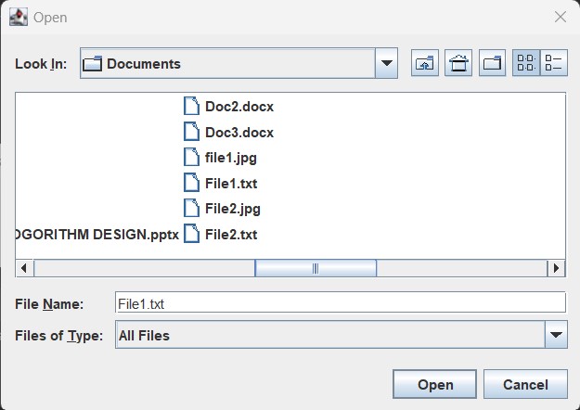
Task: Click the Open button
Action: 434,384
